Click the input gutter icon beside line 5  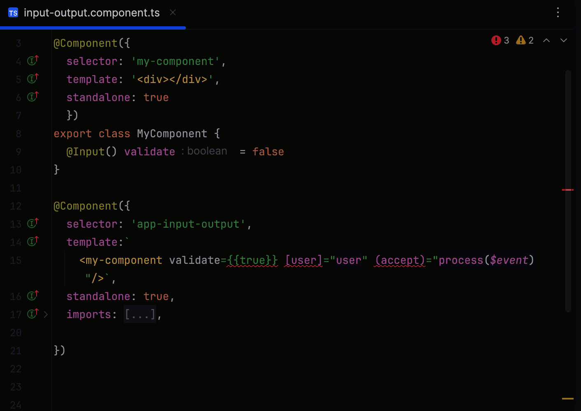(x=32, y=78)
